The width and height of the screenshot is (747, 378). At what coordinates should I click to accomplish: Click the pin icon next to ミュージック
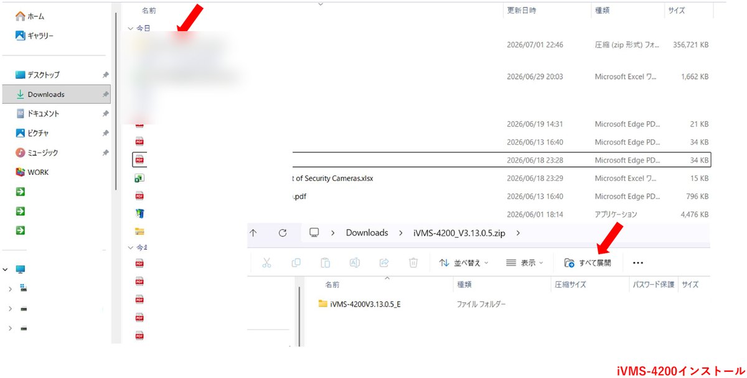(105, 152)
